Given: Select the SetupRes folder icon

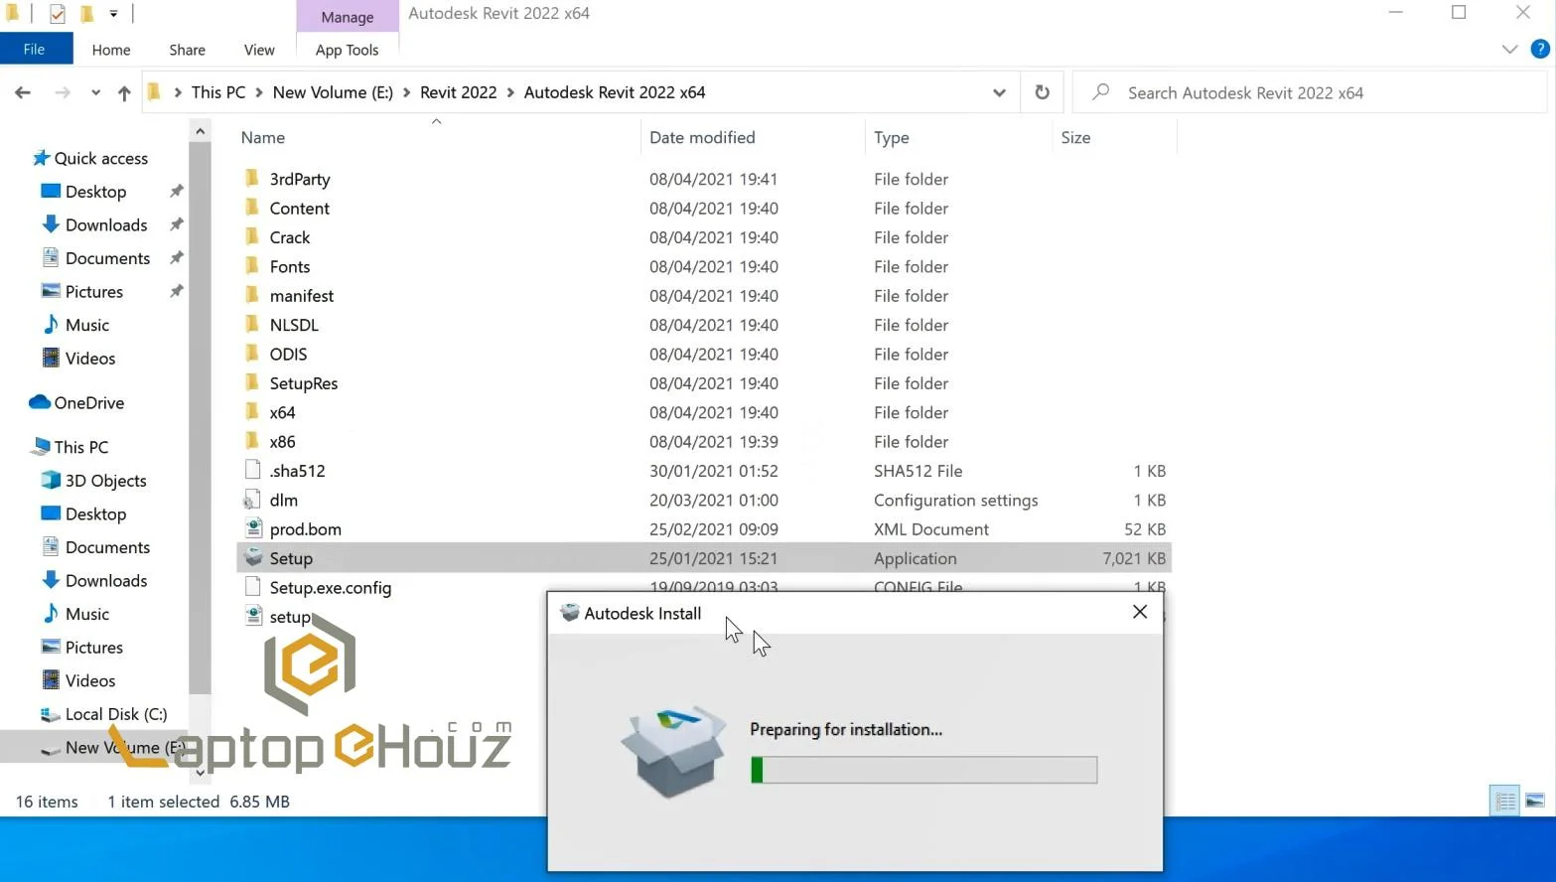Looking at the screenshot, I should [252, 383].
